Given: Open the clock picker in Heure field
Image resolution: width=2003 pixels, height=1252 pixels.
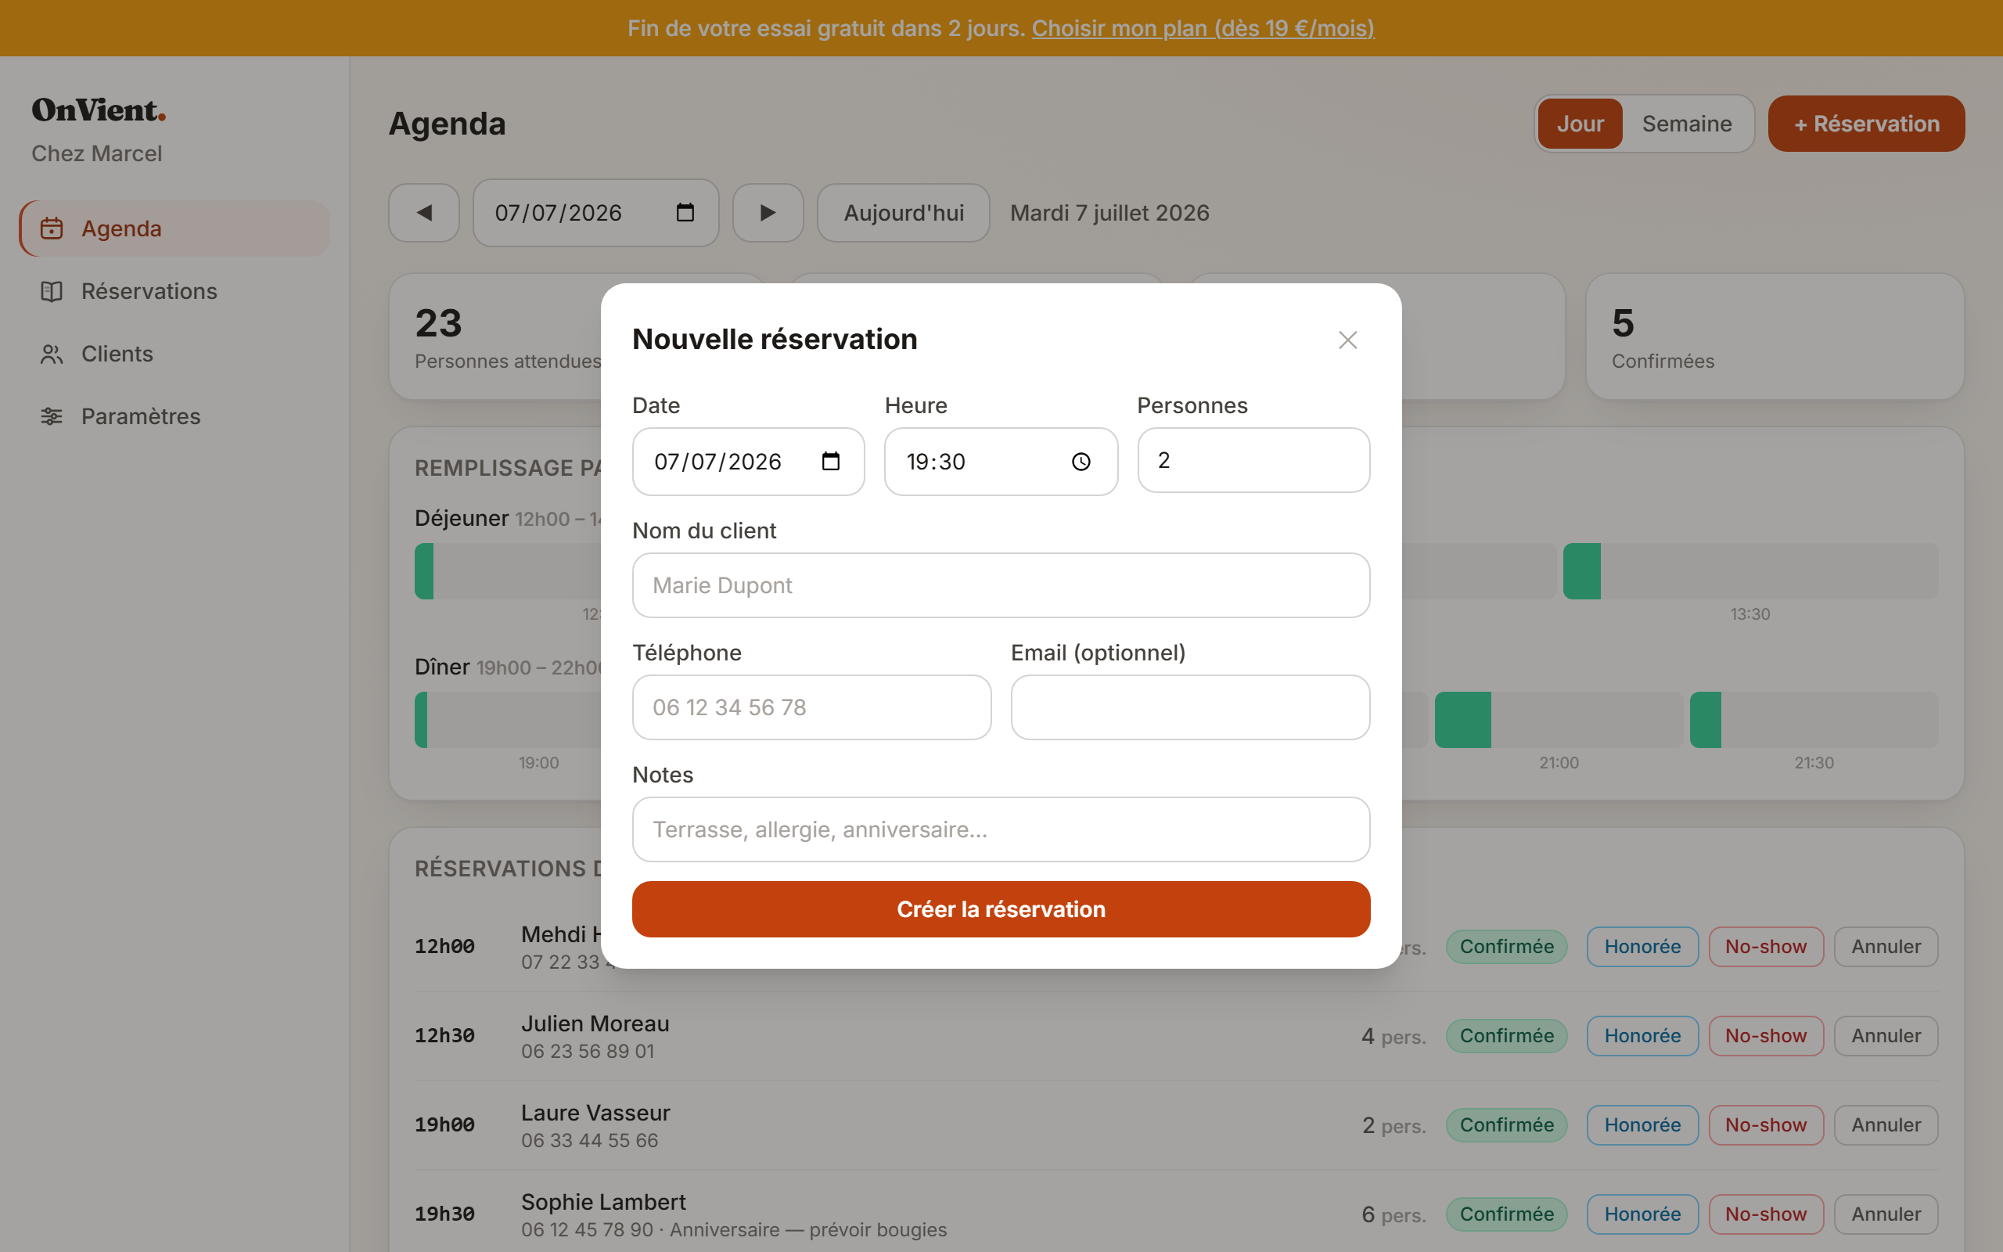Looking at the screenshot, I should point(1081,461).
